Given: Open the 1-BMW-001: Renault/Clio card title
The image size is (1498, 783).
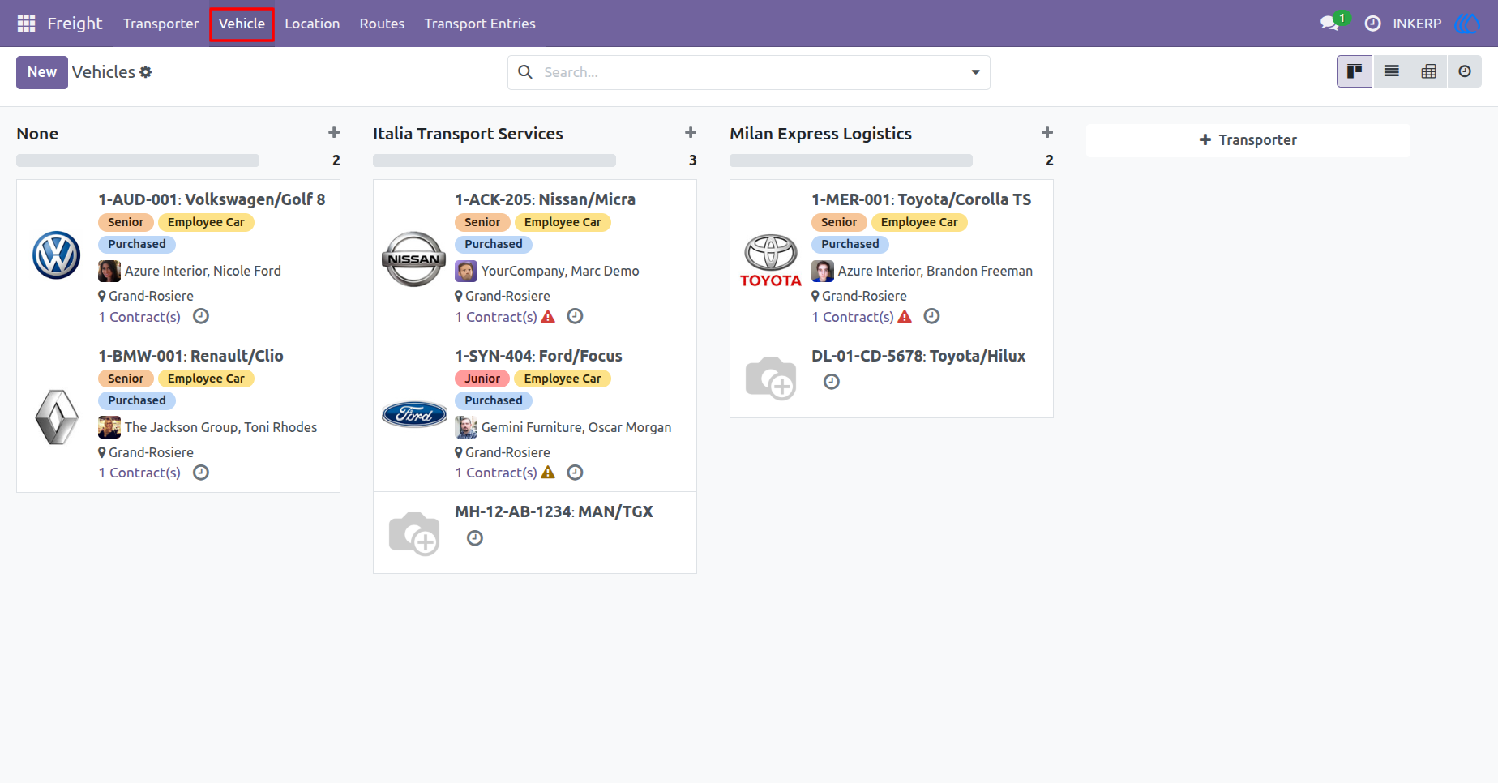Looking at the screenshot, I should click(191, 356).
